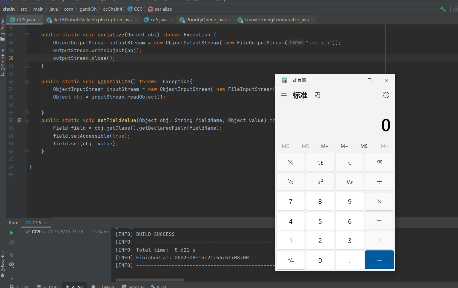Open the eye view options dropdown in Run panel

[12, 265]
